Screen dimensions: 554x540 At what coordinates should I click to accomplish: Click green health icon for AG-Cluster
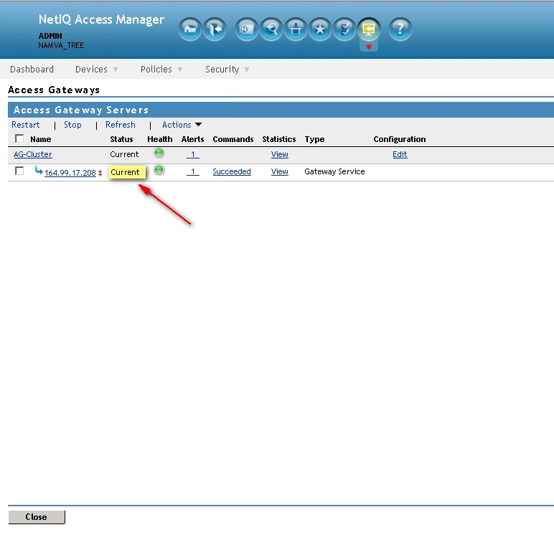point(159,153)
